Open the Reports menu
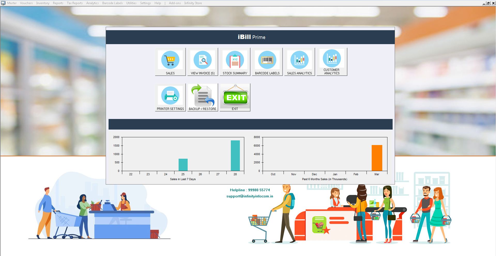The height and width of the screenshot is (256, 496). tap(58, 3)
